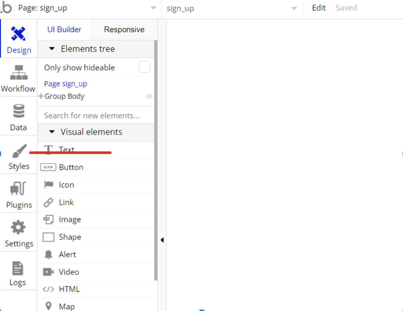Collapse the Visual elements section

[52, 132]
